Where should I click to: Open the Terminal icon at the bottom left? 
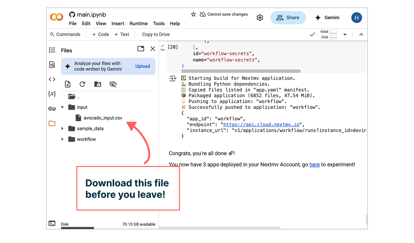pos(52,223)
